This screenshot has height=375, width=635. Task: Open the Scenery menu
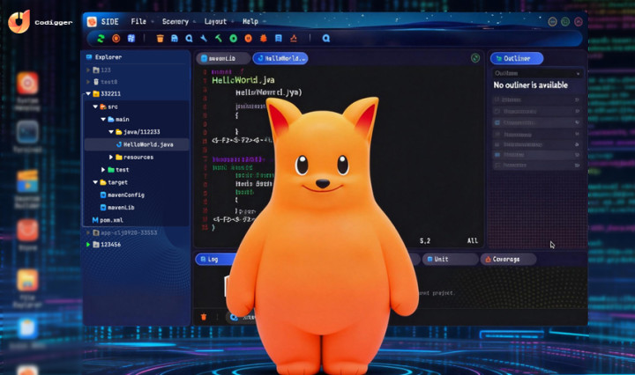(176, 21)
